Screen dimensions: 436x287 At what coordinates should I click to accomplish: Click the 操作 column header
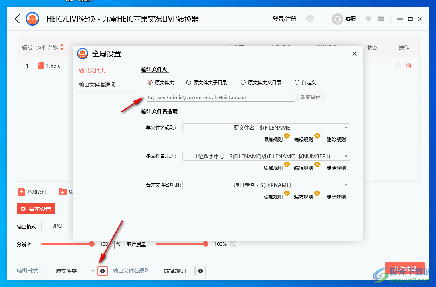pos(404,47)
